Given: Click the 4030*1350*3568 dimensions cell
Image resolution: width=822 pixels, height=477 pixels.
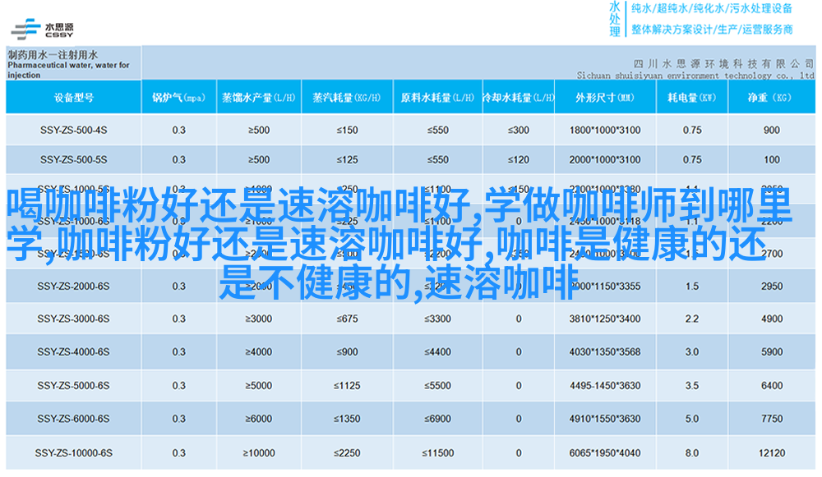Looking at the screenshot, I should [605, 352].
